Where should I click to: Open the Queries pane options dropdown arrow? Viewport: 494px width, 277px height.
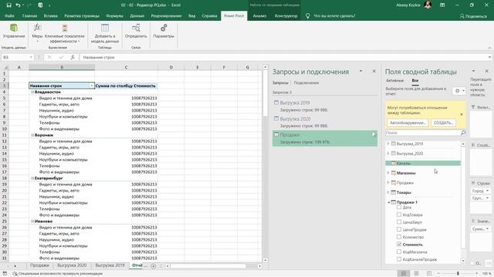[x=361, y=72]
